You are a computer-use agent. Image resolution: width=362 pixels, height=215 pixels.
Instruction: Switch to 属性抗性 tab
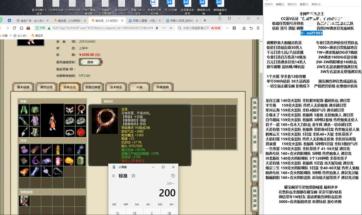(x=46, y=87)
